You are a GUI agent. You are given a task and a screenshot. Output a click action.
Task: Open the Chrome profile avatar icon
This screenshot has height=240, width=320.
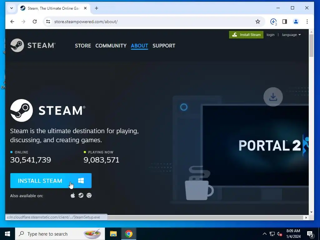296,22
